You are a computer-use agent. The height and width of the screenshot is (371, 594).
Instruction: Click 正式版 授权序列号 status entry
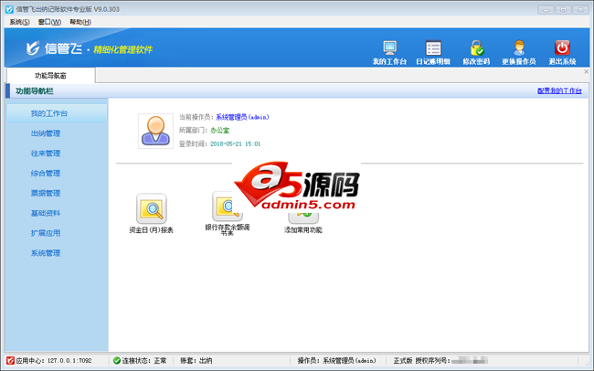[x=440, y=360]
